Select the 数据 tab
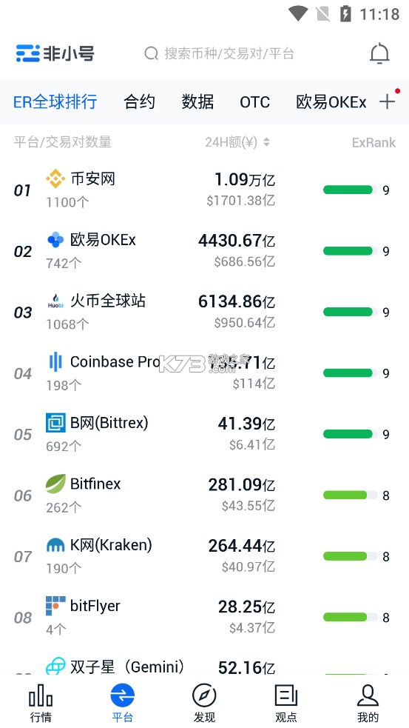The image size is (409, 728). click(x=197, y=101)
